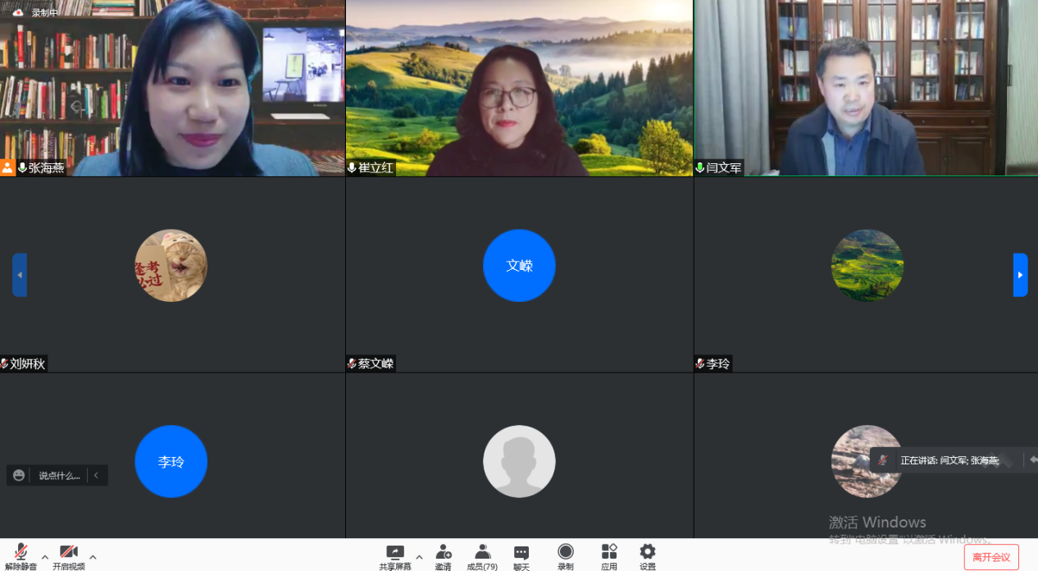Open the 应用 apps icon
This screenshot has height=571, width=1038.
609,555
